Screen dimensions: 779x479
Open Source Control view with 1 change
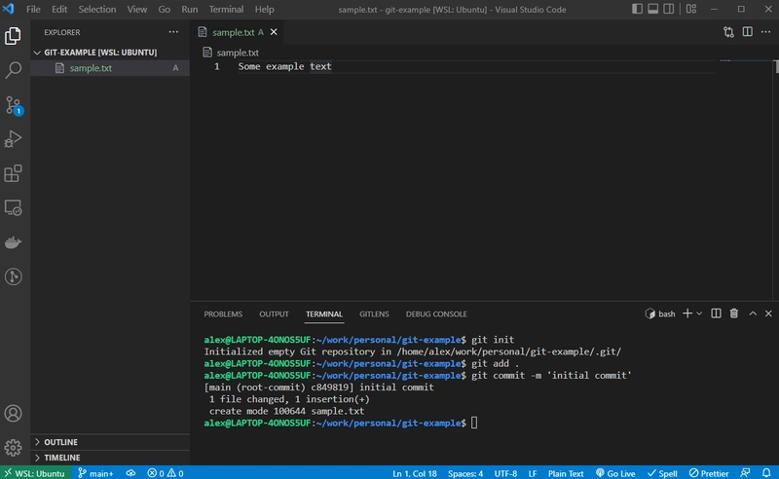[13, 105]
